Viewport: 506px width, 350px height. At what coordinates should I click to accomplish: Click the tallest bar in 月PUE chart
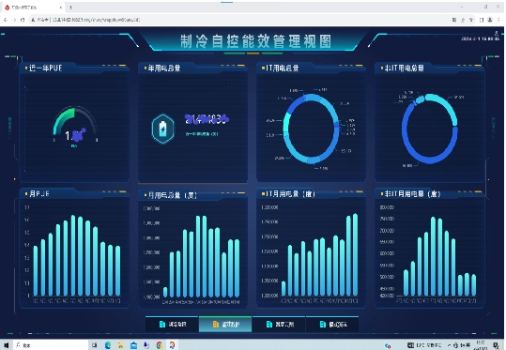pyautogui.click(x=73, y=255)
